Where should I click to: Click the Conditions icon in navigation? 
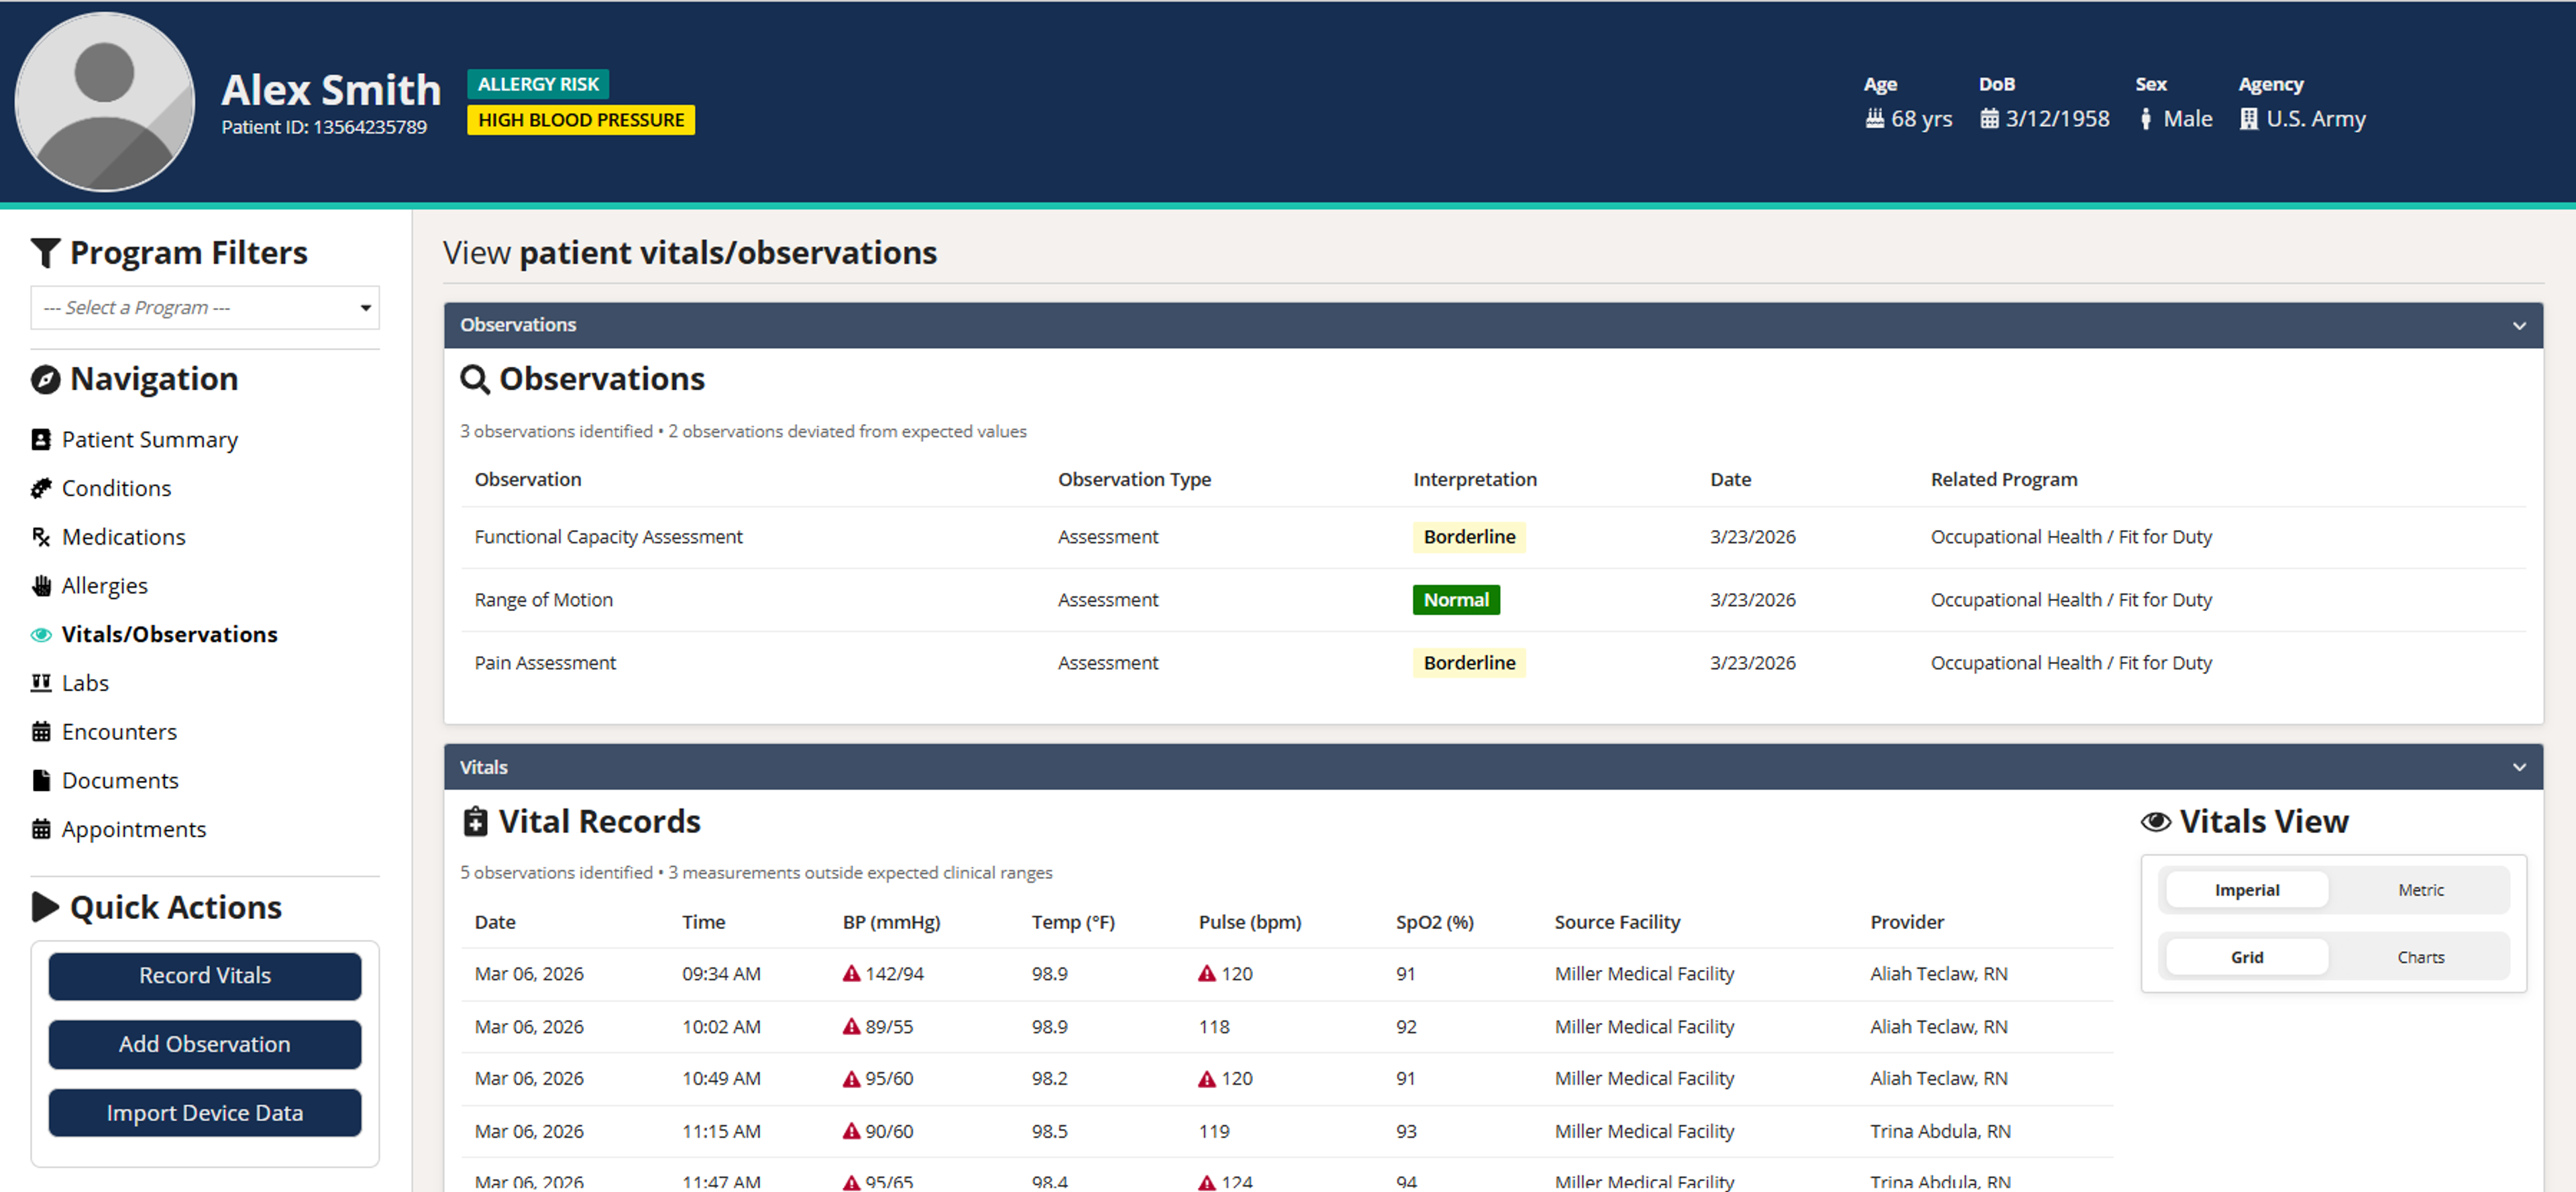[x=41, y=489]
